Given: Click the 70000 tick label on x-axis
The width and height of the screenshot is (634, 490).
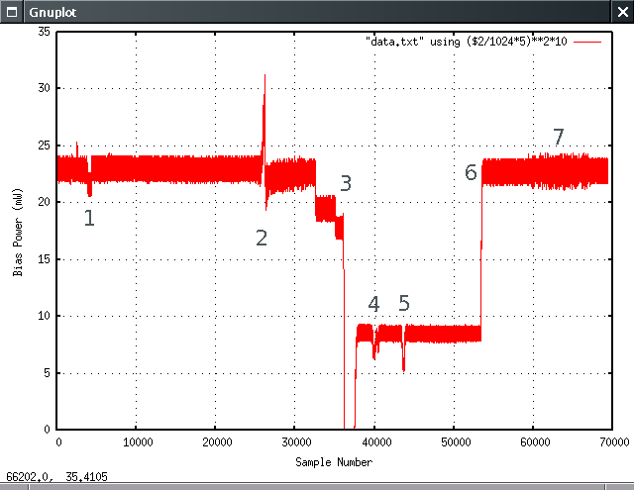Looking at the screenshot, I should (x=611, y=441).
